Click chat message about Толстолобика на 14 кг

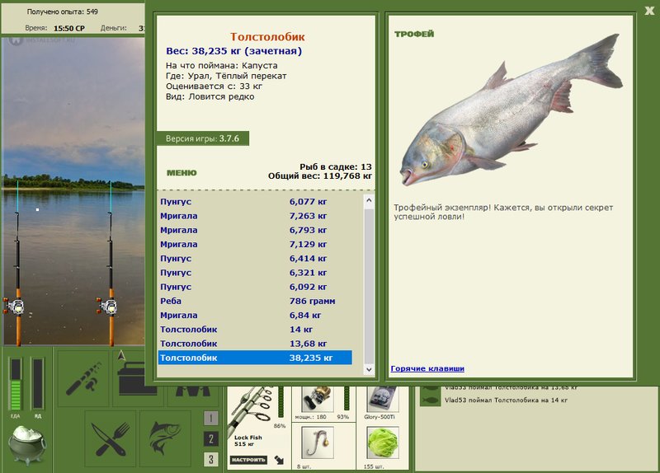coord(506,400)
